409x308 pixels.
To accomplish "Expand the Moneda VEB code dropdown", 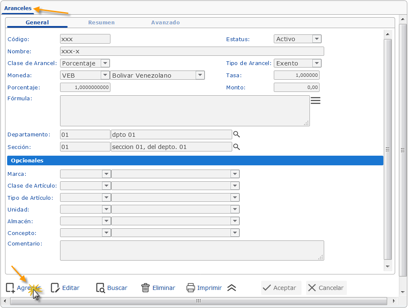I will tap(105, 76).
